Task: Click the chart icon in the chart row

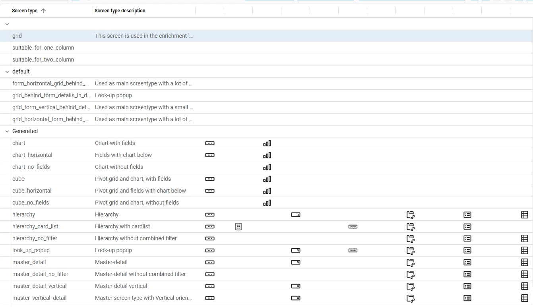Action: click(x=267, y=143)
